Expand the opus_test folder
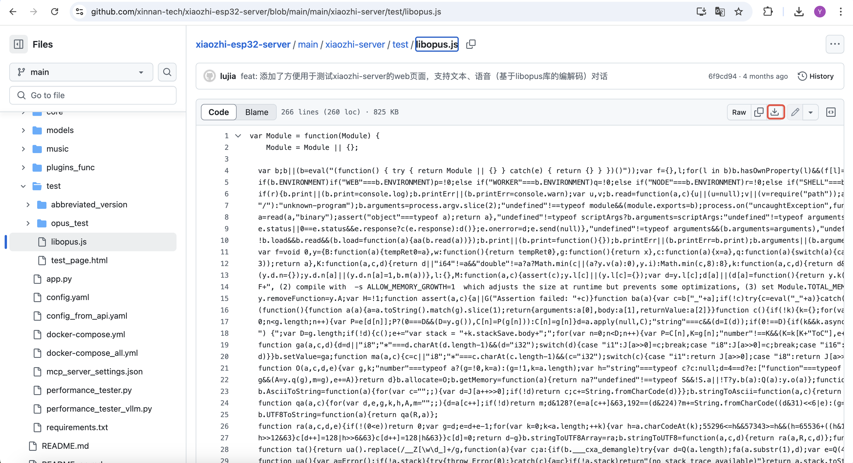This screenshot has height=463, width=853. [28, 223]
